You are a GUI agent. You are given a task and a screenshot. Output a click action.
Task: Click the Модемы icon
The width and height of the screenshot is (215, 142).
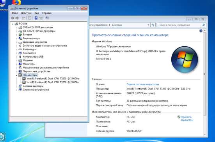coord(20,60)
